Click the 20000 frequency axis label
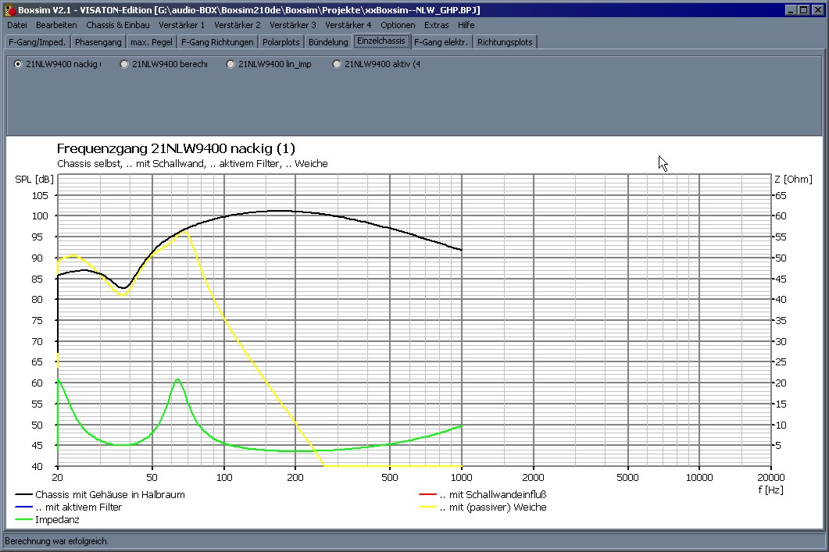Screen dimensions: 829x552 (771, 478)
